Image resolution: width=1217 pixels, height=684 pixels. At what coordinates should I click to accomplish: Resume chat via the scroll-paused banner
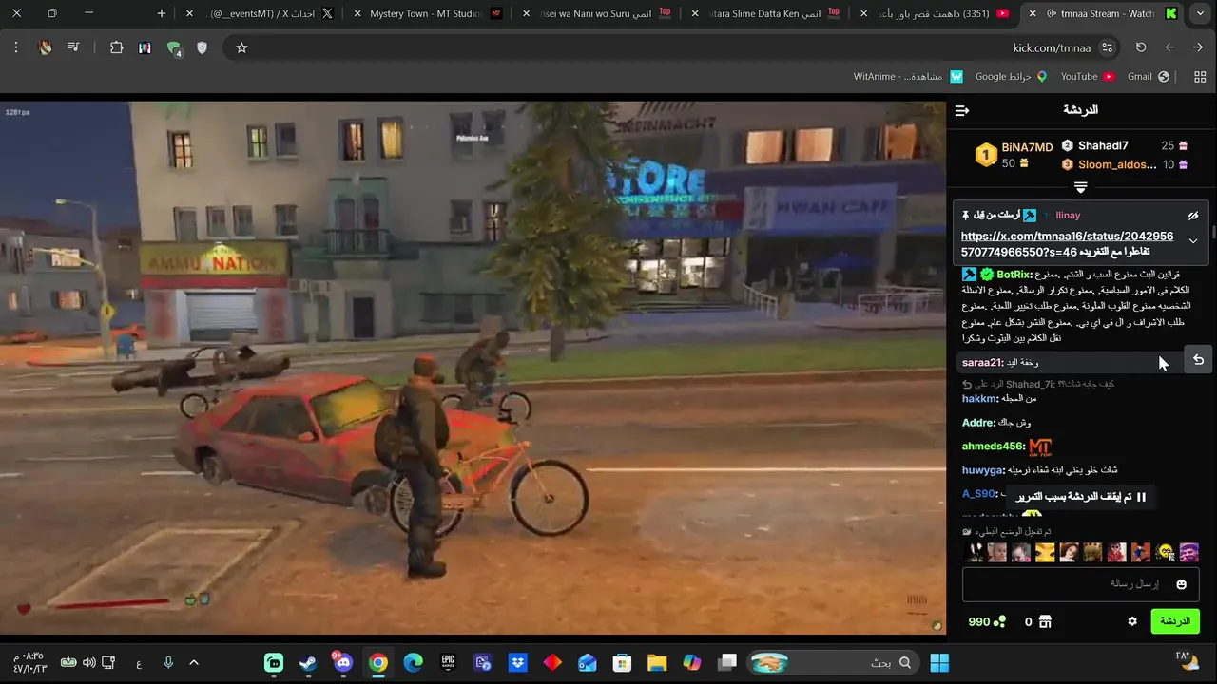tap(1081, 497)
